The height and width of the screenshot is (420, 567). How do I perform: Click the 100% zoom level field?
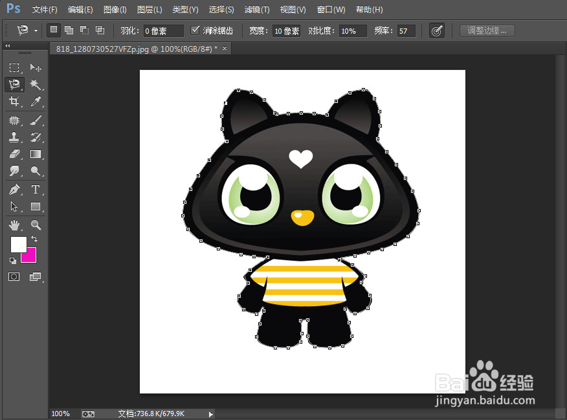pyautogui.click(x=62, y=414)
